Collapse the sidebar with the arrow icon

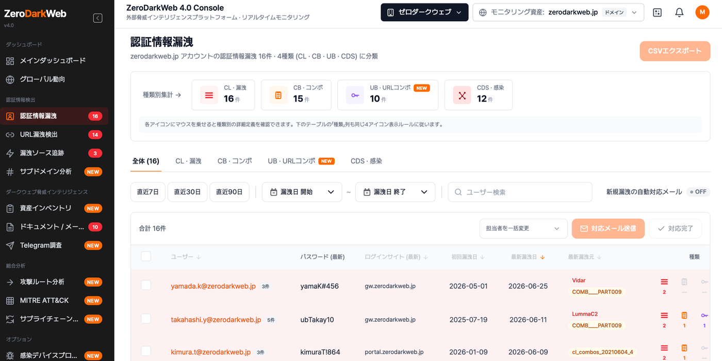98,18
